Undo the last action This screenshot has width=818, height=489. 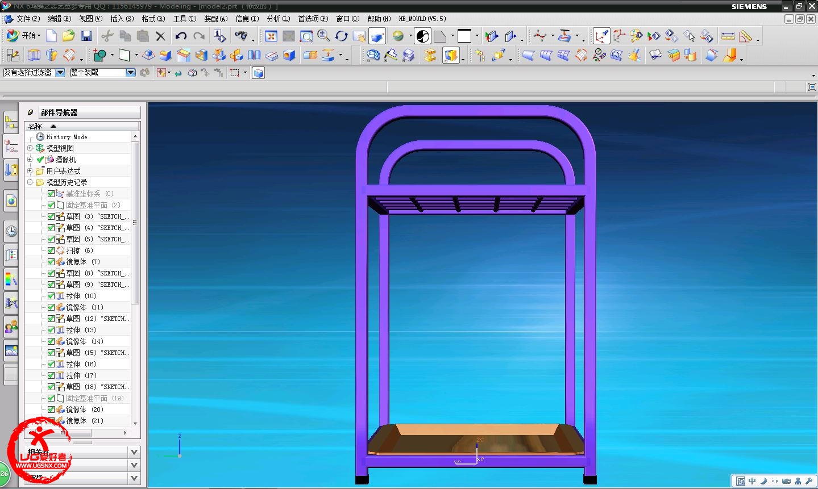point(181,36)
